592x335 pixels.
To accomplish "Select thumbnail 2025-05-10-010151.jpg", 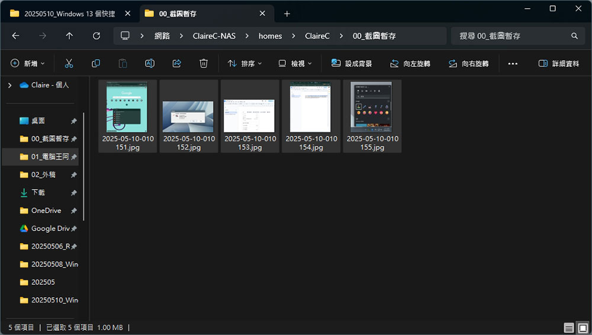I will tap(128, 116).
